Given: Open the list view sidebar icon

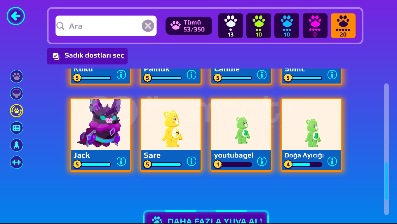Looking at the screenshot, I should pyautogui.click(x=17, y=128).
